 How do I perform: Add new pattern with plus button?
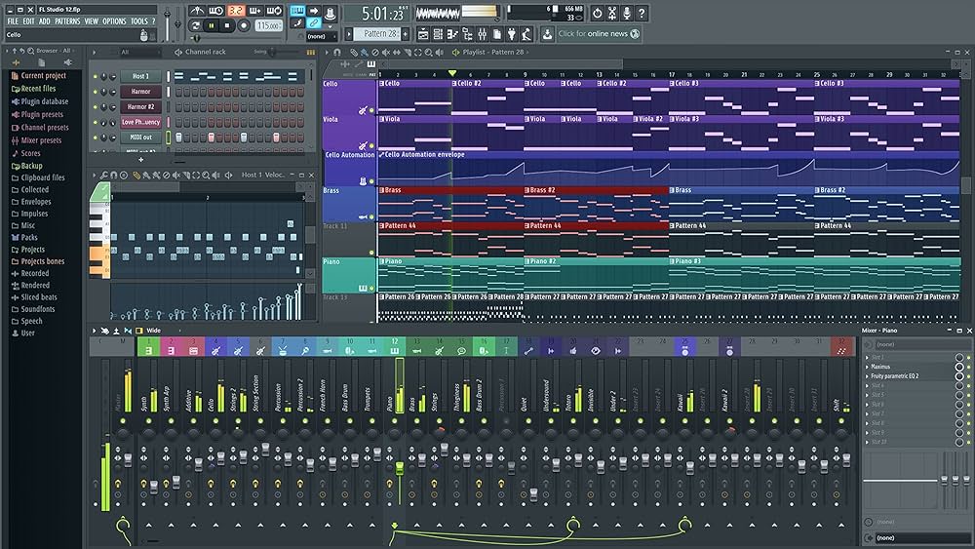[x=406, y=33]
